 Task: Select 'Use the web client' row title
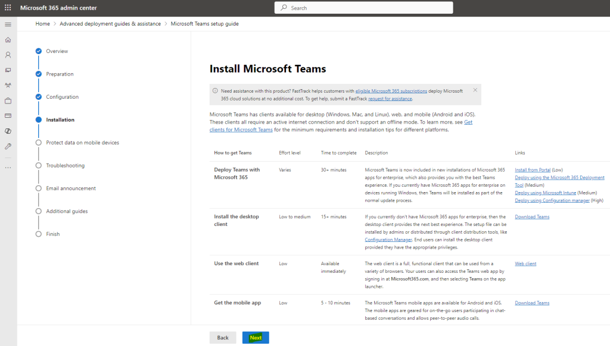coord(236,263)
